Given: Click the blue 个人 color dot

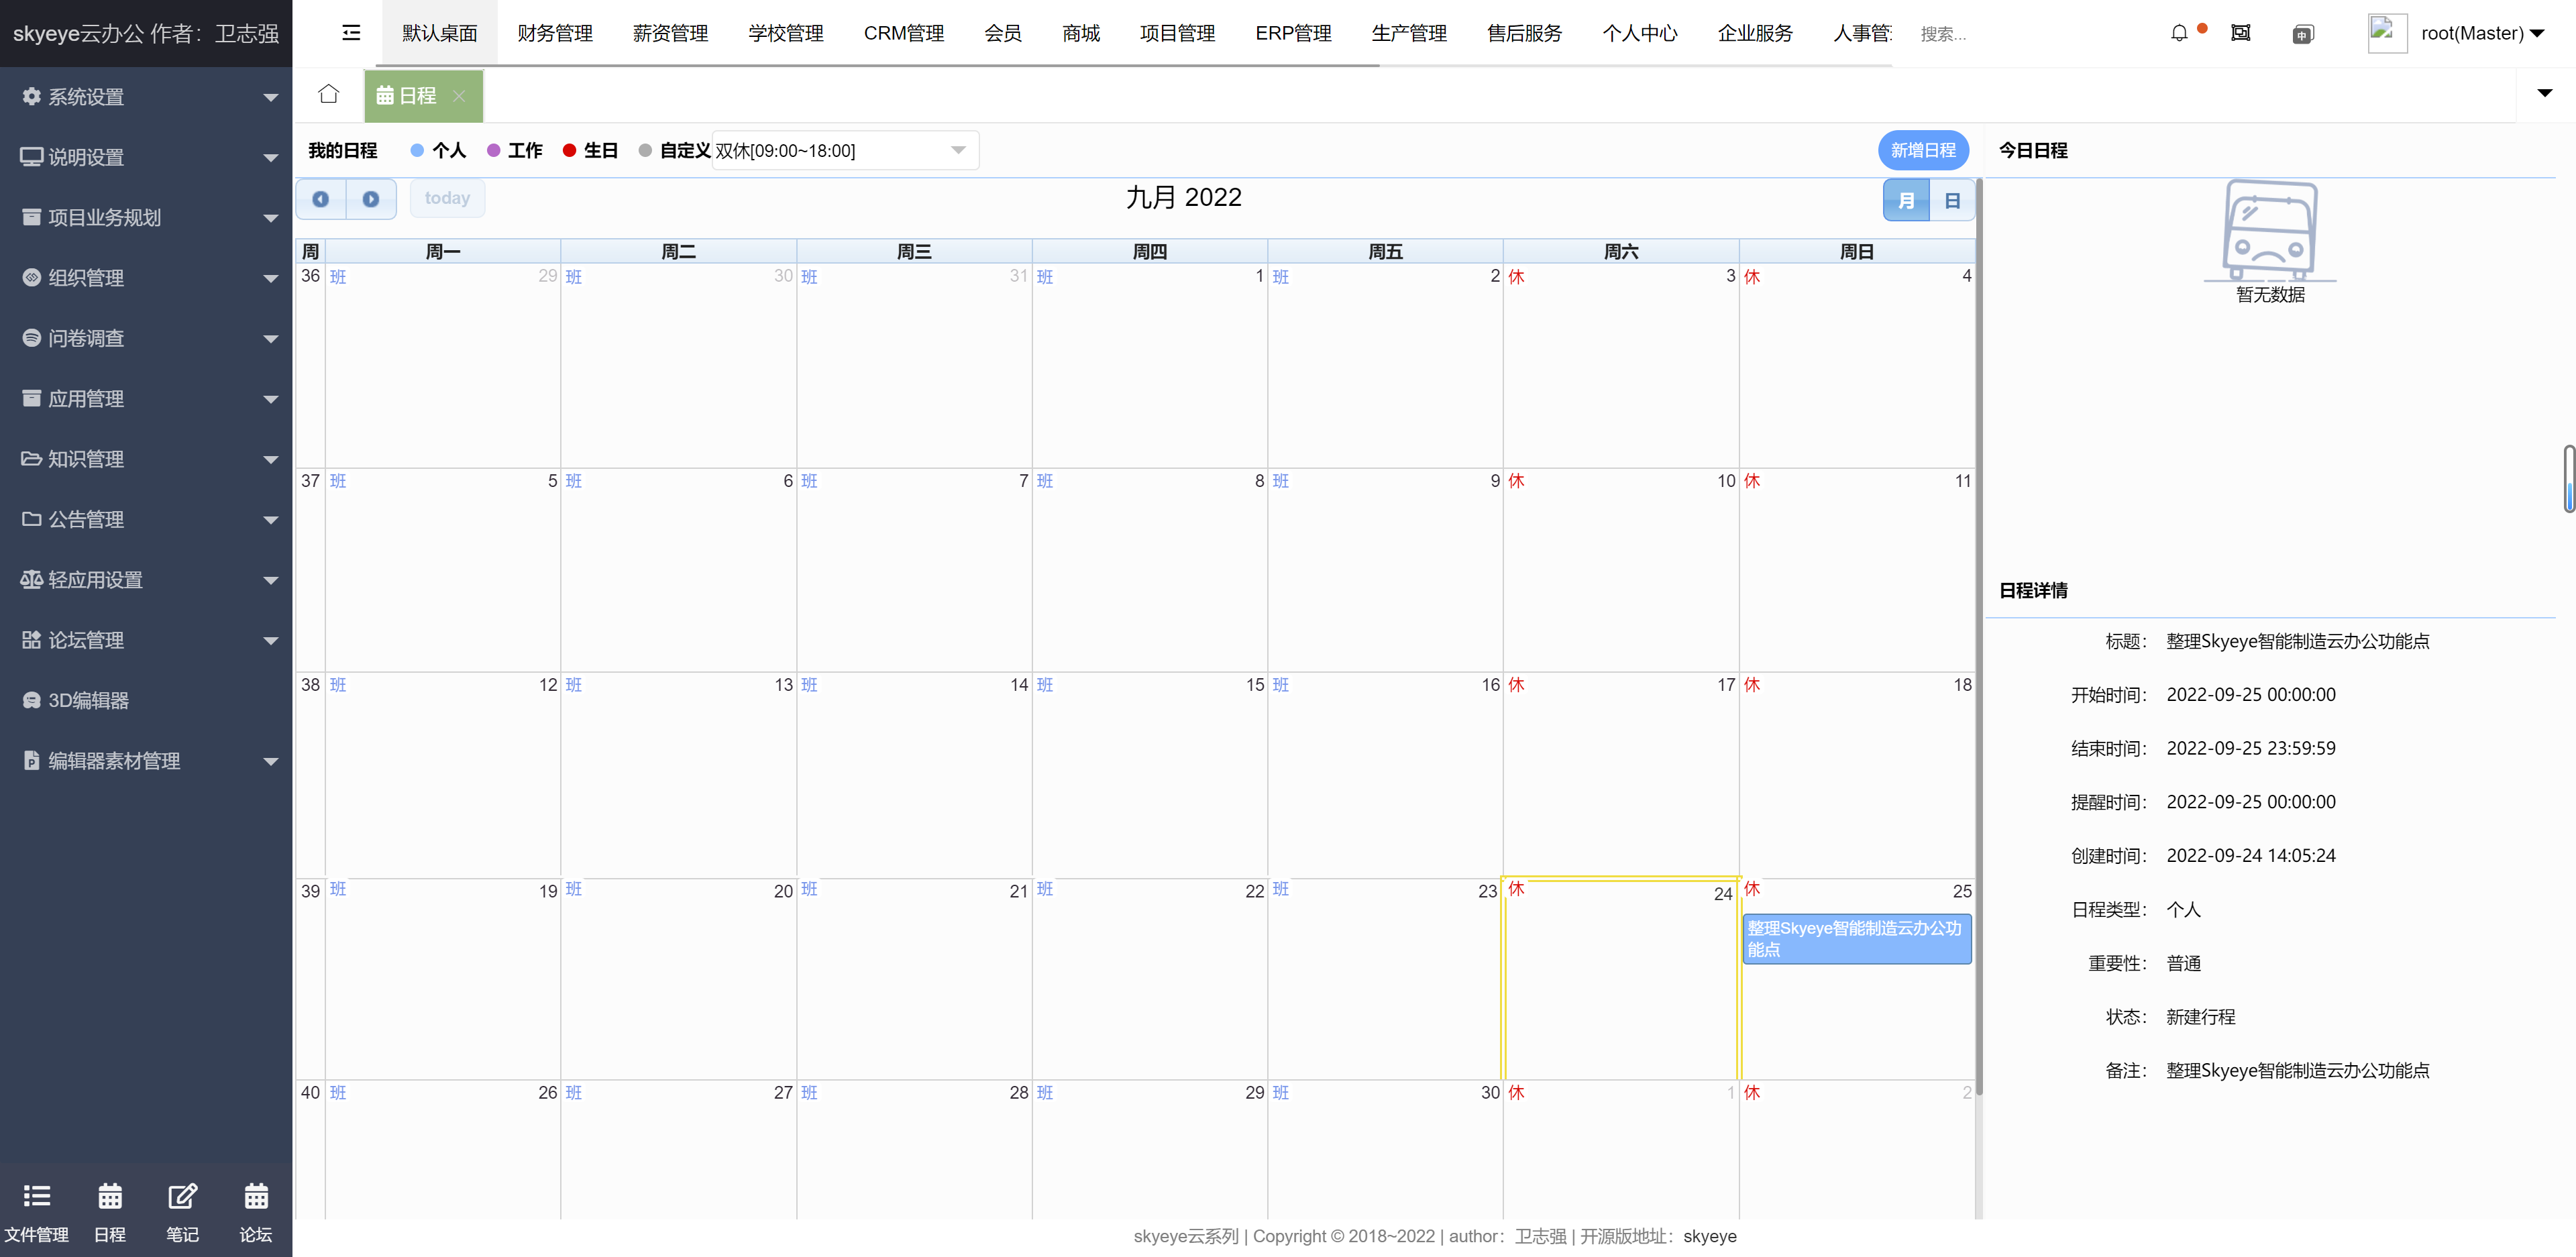Looking at the screenshot, I should [417, 151].
